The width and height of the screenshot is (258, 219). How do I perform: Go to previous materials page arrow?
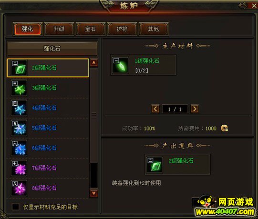click(x=155, y=109)
